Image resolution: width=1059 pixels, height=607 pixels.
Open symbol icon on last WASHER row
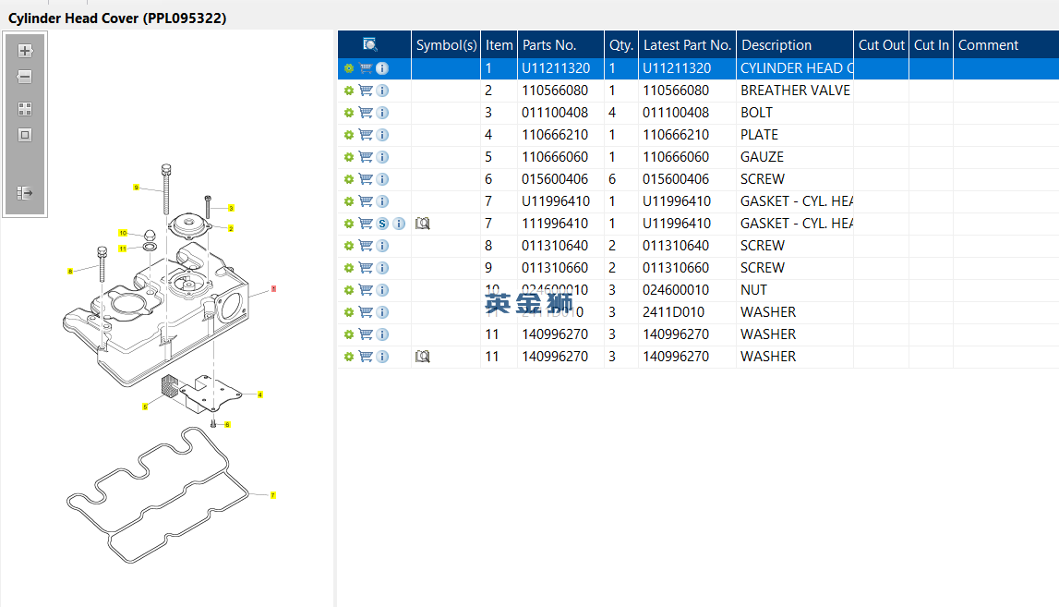[x=422, y=357]
